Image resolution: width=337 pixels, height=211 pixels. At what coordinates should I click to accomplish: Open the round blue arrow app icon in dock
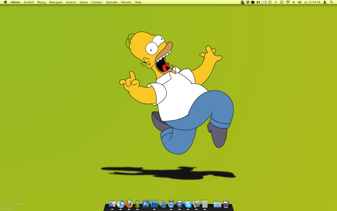[x=180, y=204]
